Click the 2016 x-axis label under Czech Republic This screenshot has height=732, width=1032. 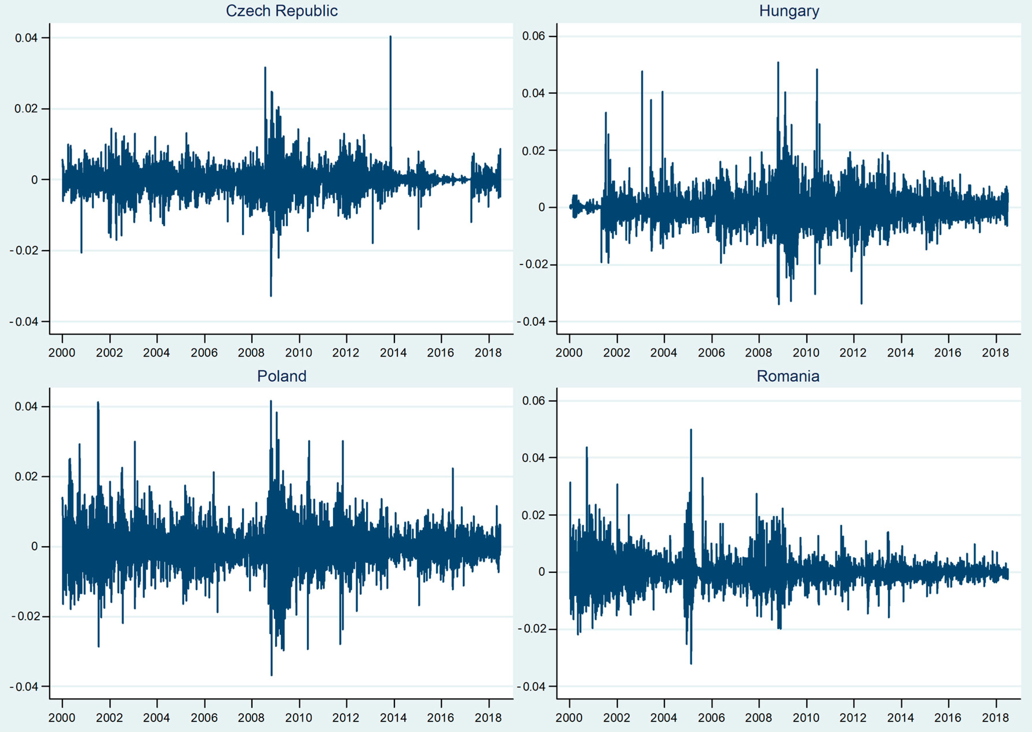tap(441, 352)
